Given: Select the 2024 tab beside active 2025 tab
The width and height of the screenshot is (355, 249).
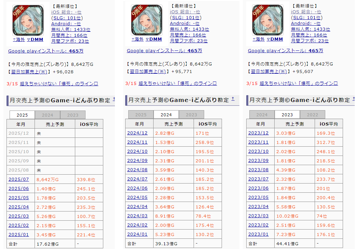Looking at the screenshot, I should 48,115.
